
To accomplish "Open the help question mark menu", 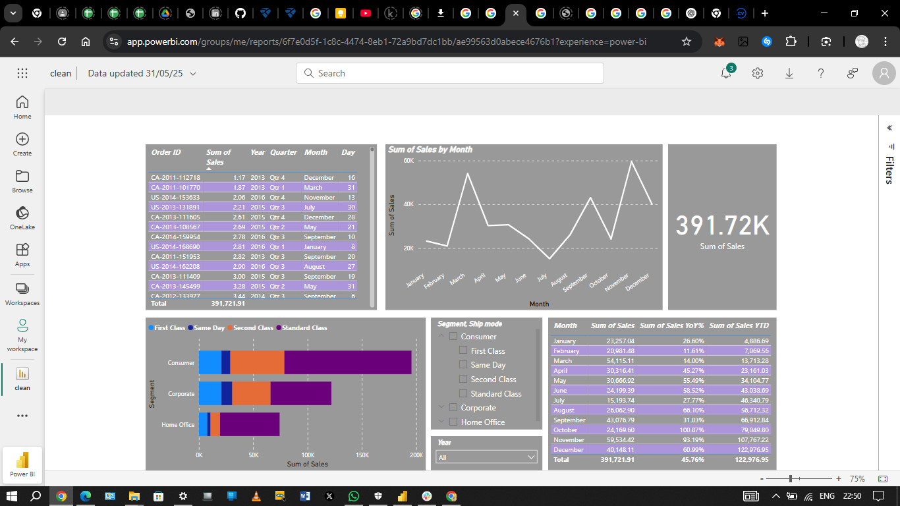I will click(821, 73).
